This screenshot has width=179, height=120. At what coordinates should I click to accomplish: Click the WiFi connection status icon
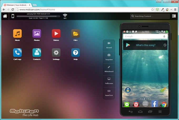[x=65, y=16]
